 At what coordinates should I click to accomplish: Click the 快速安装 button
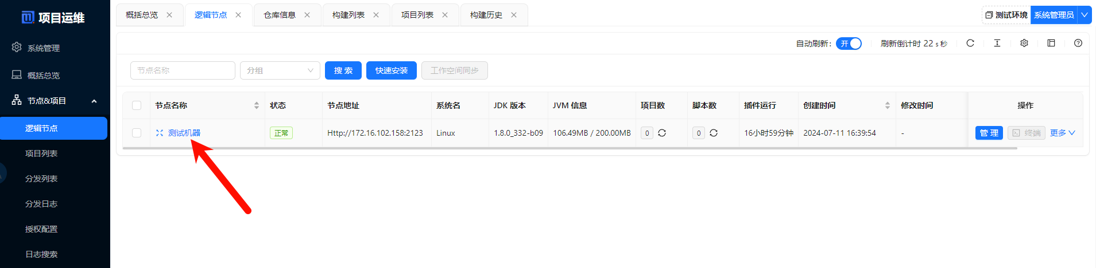pyautogui.click(x=391, y=70)
